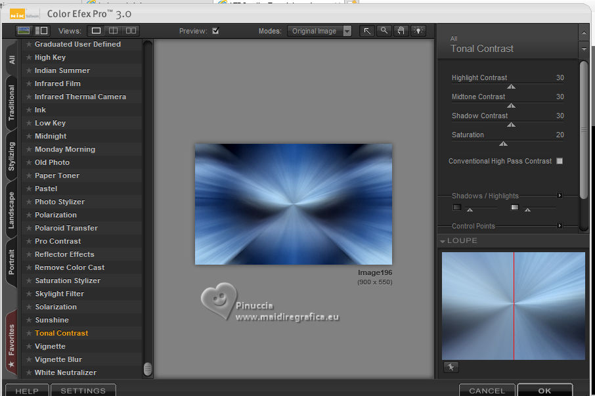Open the Stylizing tab
Image resolution: width=595 pixels, height=396 pixels.
(x=12, y=156)
